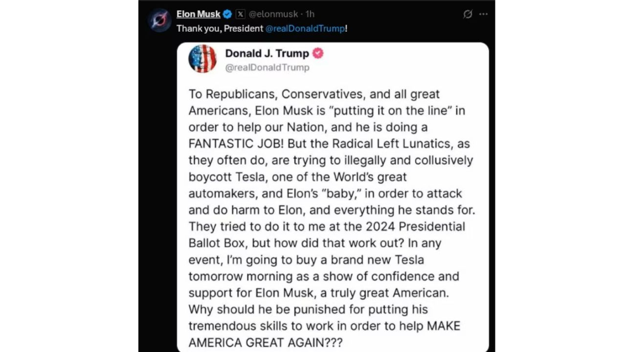Open the three-dot more options menu
This screenshot has height=352, width=626.
(x=484, y=14)
